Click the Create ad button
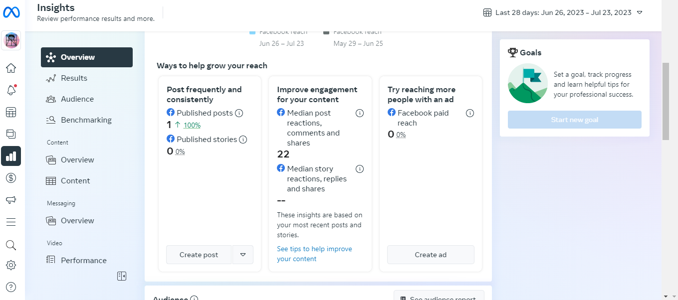 [x=431, y=255]
